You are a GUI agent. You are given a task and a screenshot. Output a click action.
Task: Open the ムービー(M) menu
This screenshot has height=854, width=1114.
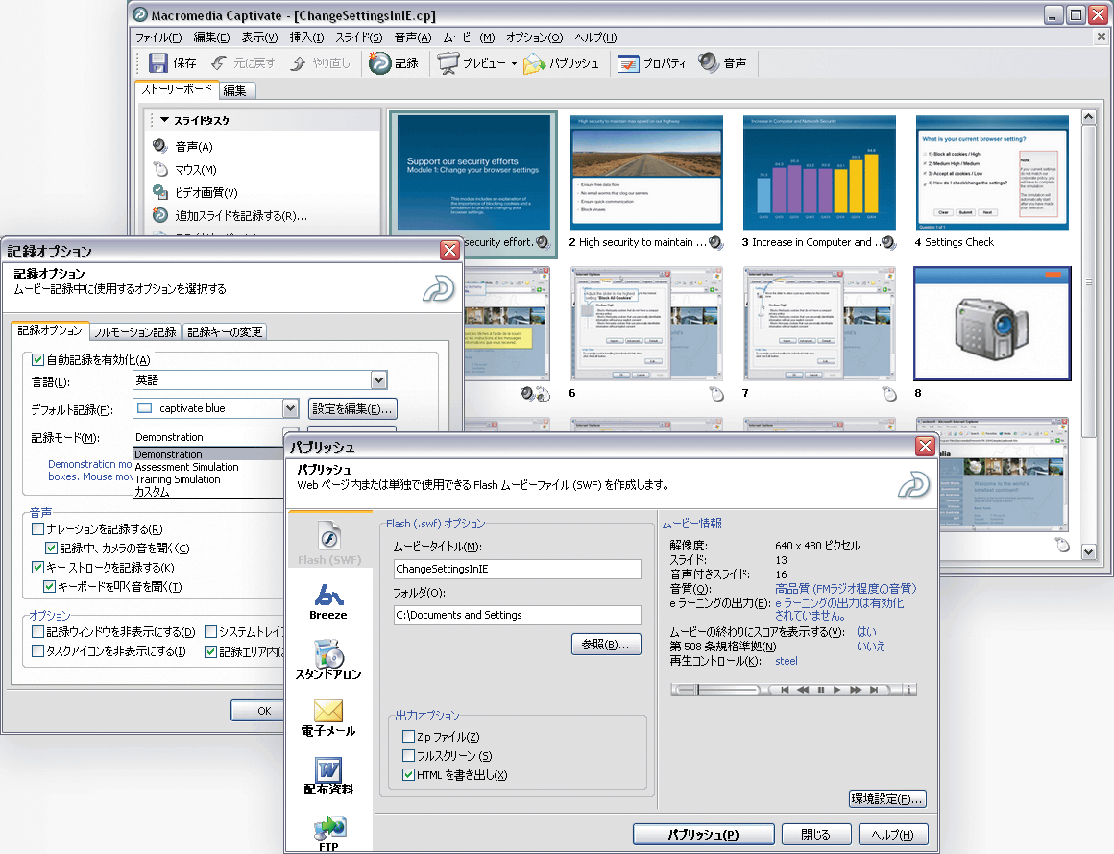[x=469, y=37]
